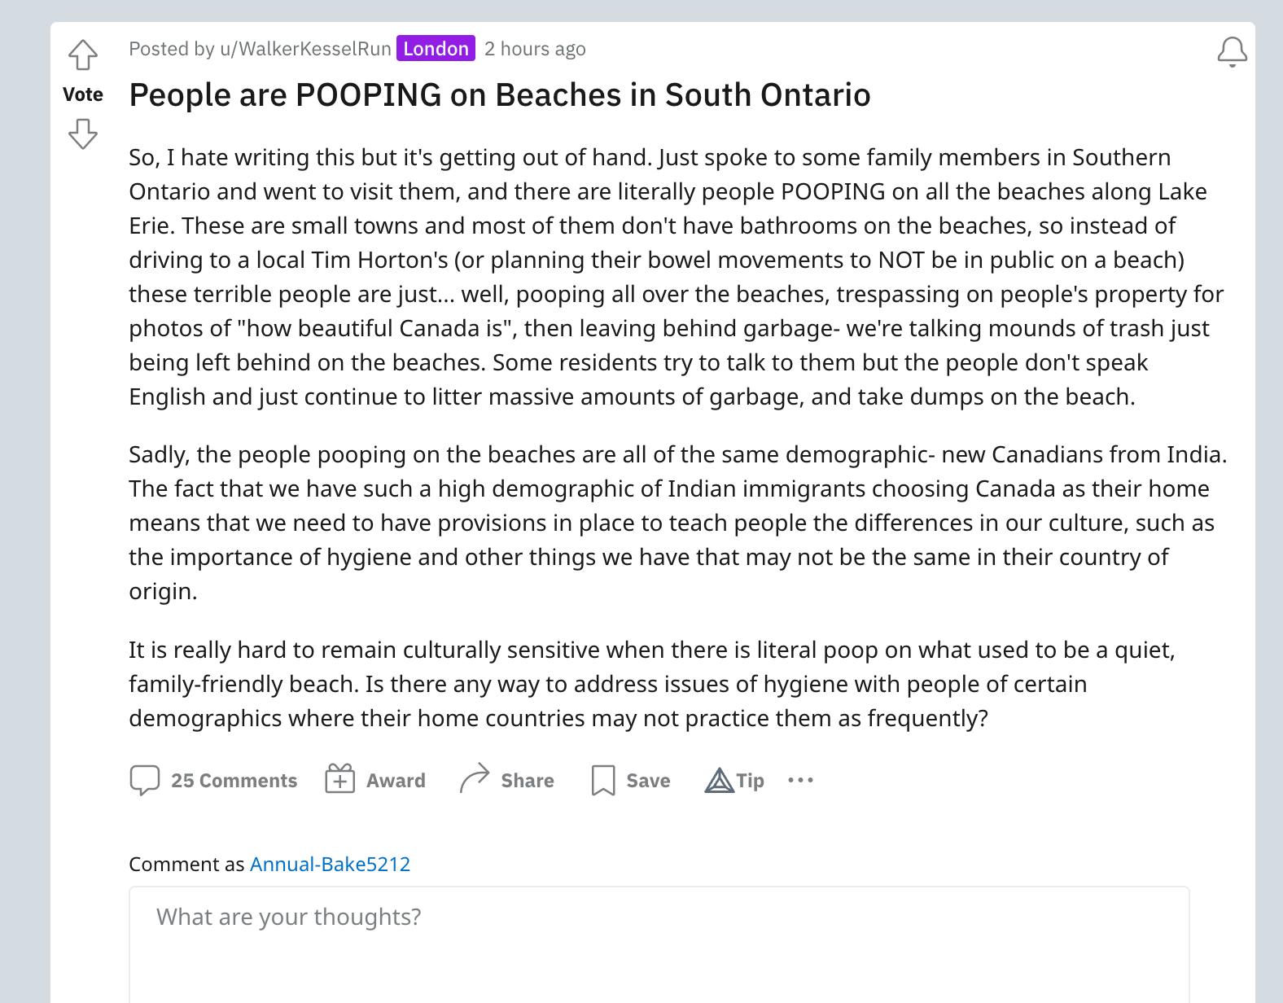Click the speech bubble comments icon

145,780
